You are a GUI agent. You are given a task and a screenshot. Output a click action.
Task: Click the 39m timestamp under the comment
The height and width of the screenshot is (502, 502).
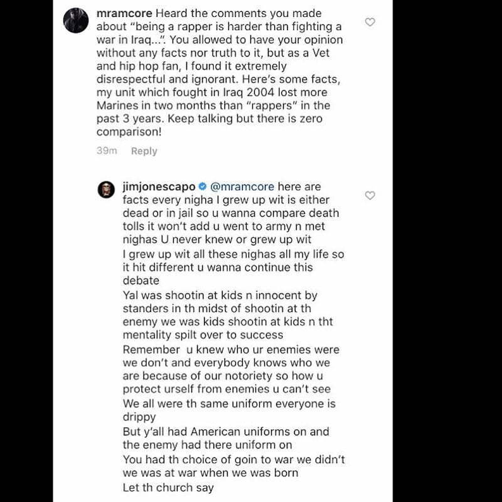pyautogui.click(x=107, y=151)
